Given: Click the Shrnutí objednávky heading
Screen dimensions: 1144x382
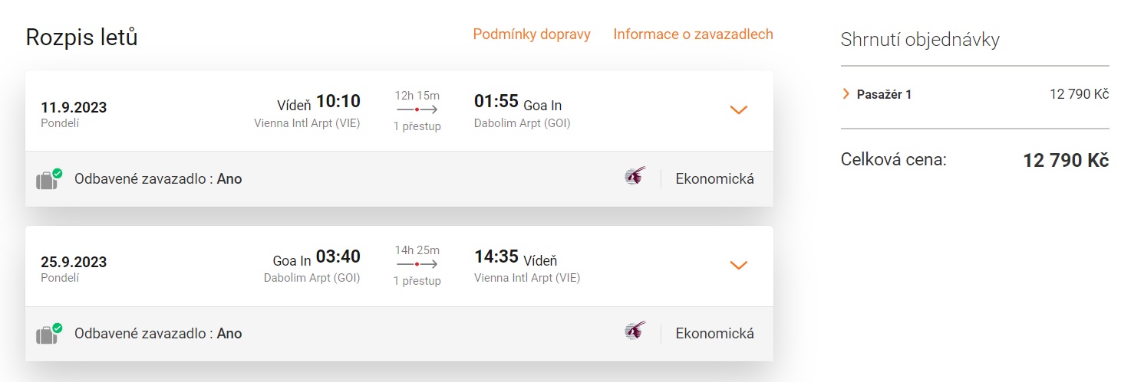Looking at the screenshot, I should point(920,40).
